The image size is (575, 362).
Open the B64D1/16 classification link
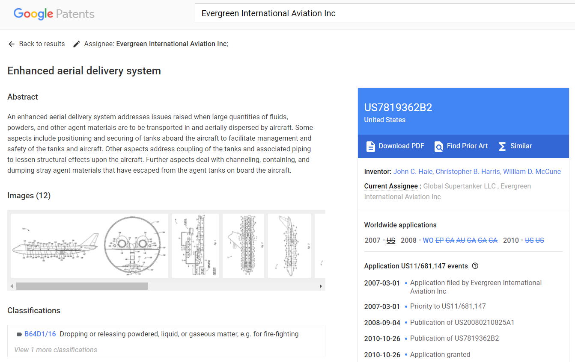tap(40, 334)
